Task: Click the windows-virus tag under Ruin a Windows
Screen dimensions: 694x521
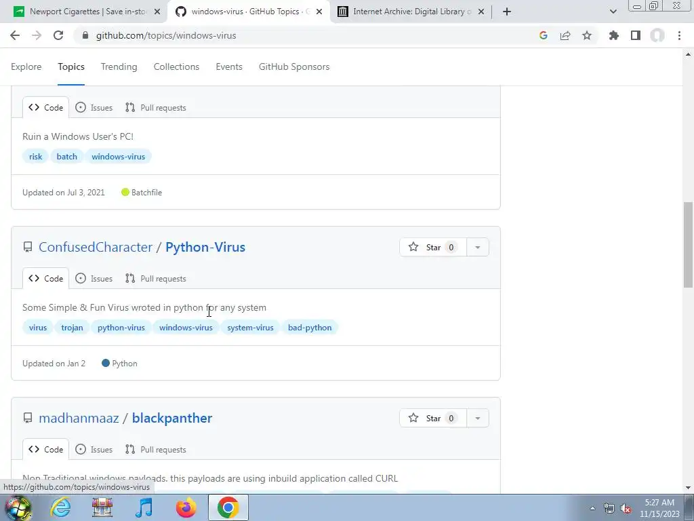Action: tap(118, 157)
